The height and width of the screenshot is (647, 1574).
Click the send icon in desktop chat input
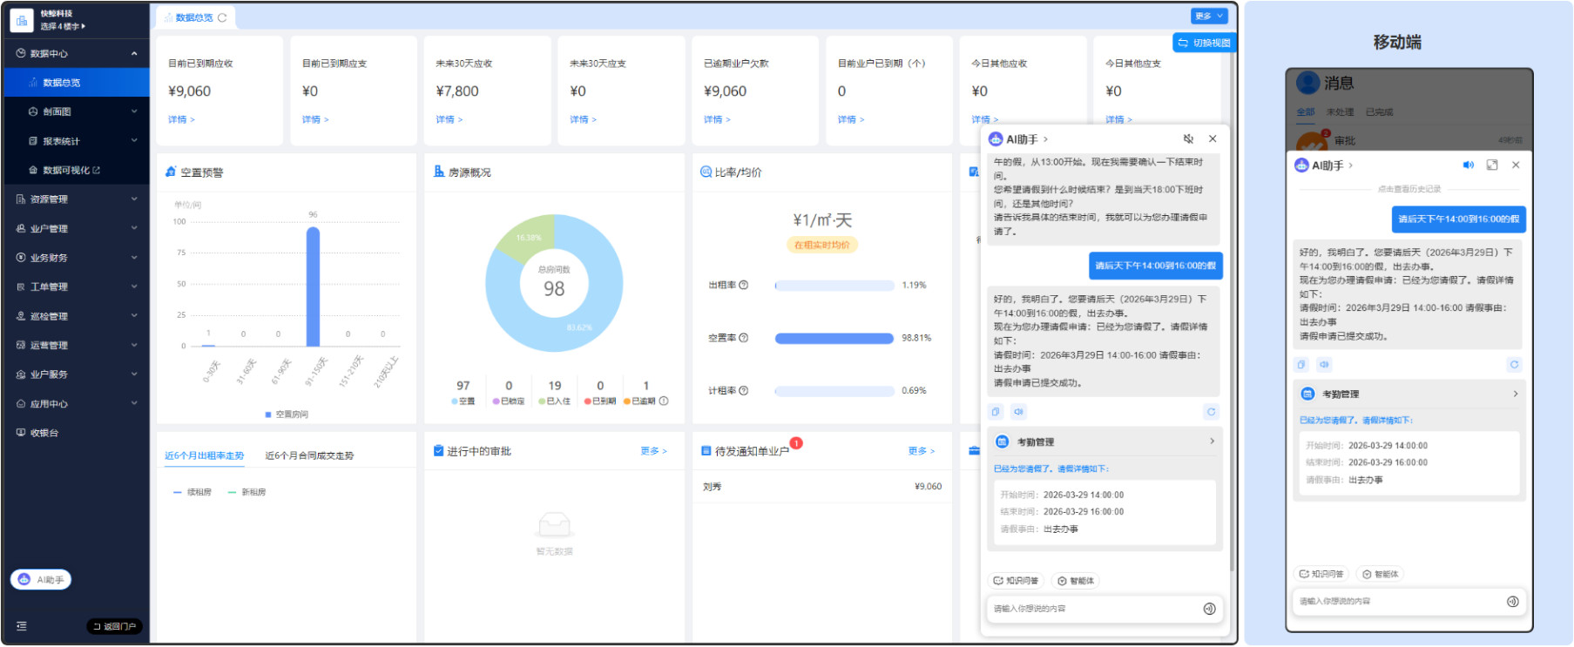(x=1209, y=609)
